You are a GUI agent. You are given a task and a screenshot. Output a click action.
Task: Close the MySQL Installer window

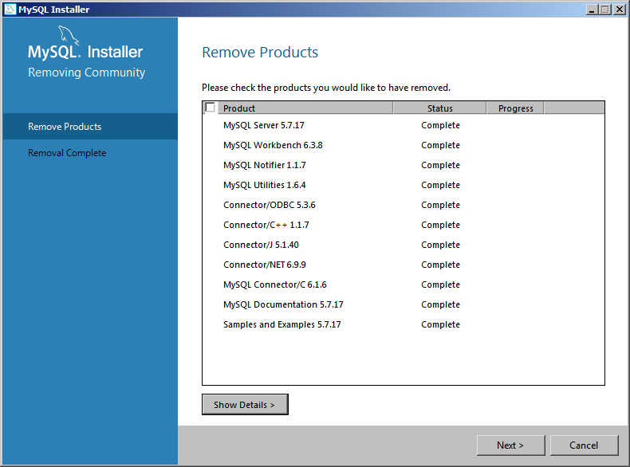[x=620, y=10]
